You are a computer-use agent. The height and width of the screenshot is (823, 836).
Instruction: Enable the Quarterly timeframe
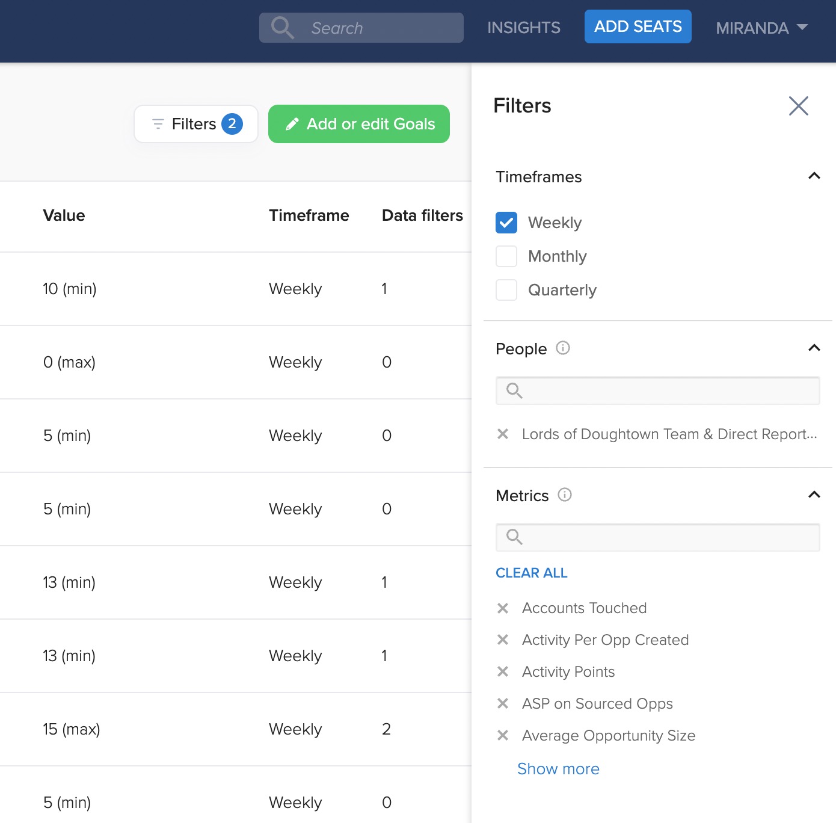coord(506,290)
